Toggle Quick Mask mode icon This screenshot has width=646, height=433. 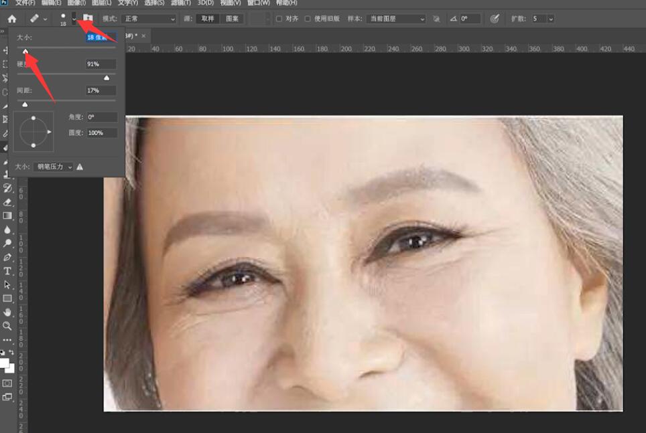point(7,383)
